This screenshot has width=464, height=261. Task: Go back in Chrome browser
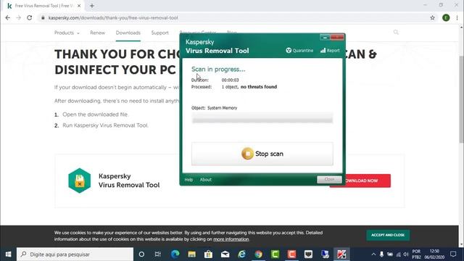click(8, 17)
